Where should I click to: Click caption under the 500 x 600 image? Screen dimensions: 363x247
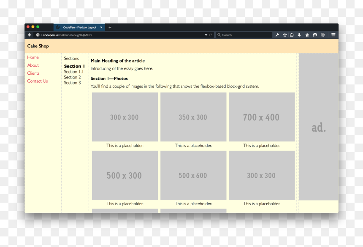[193, 204]
